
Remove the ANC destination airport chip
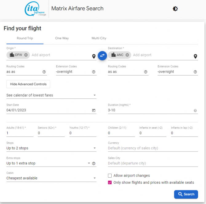pyautogui.click(x=127, y=55)
